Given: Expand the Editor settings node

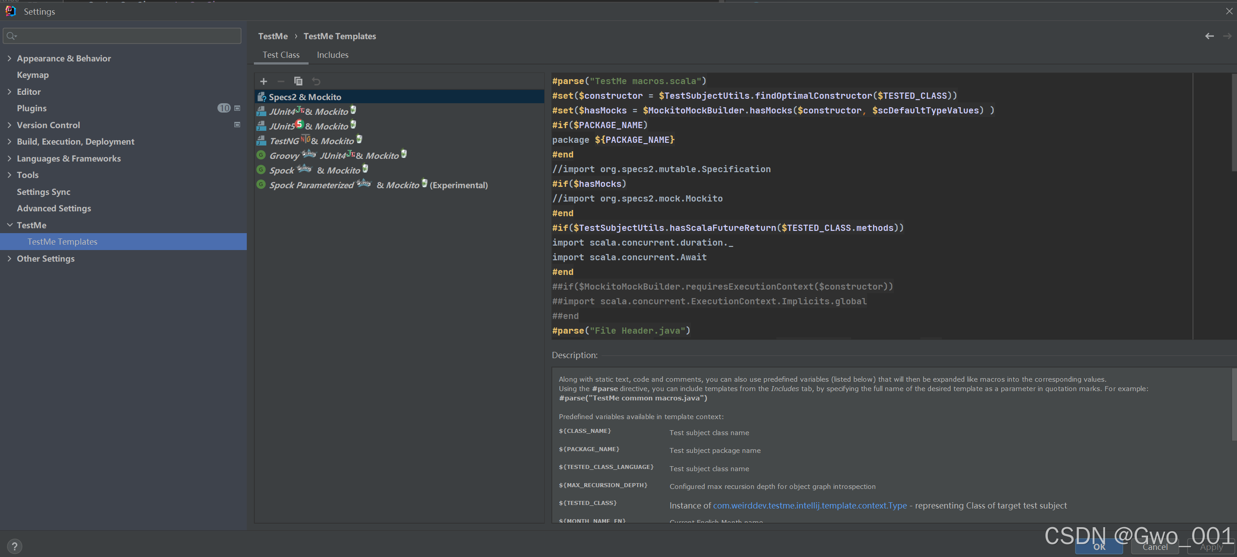Looking at the screenshot, I should (x=9, y=91).
